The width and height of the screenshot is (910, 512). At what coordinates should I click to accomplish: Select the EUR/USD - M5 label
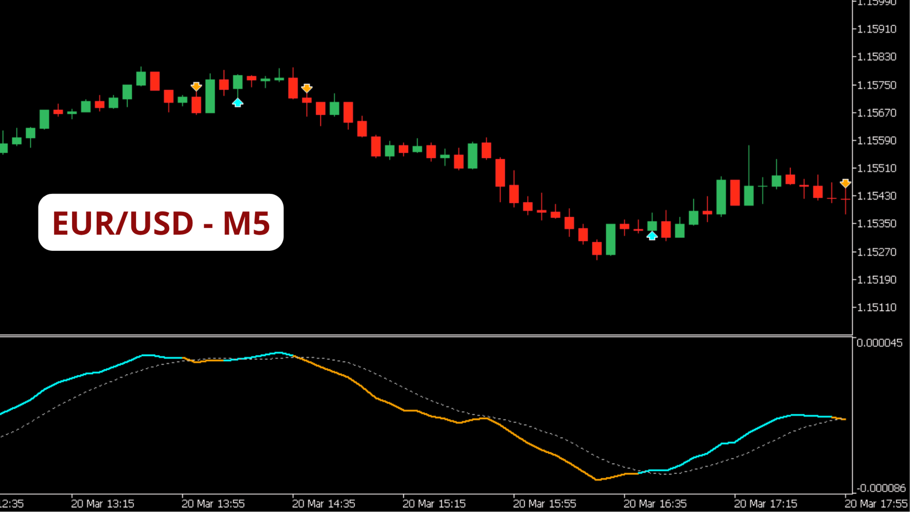point(161,222)
